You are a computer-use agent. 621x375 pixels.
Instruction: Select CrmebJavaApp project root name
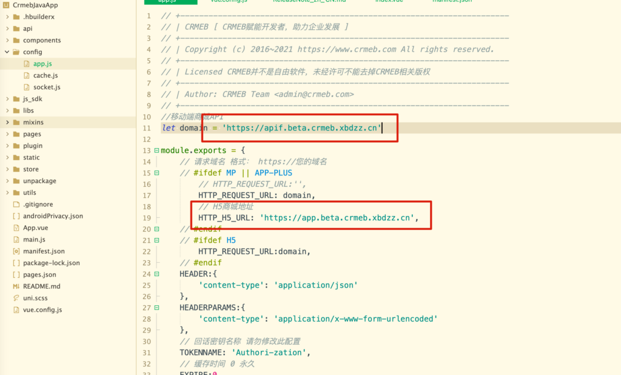(35, 5)
